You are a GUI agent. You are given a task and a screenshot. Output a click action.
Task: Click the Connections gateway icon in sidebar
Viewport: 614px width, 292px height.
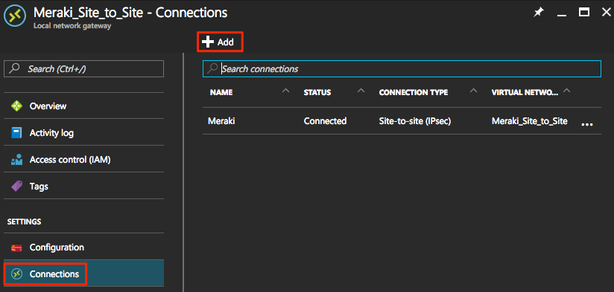coord(16,274)
